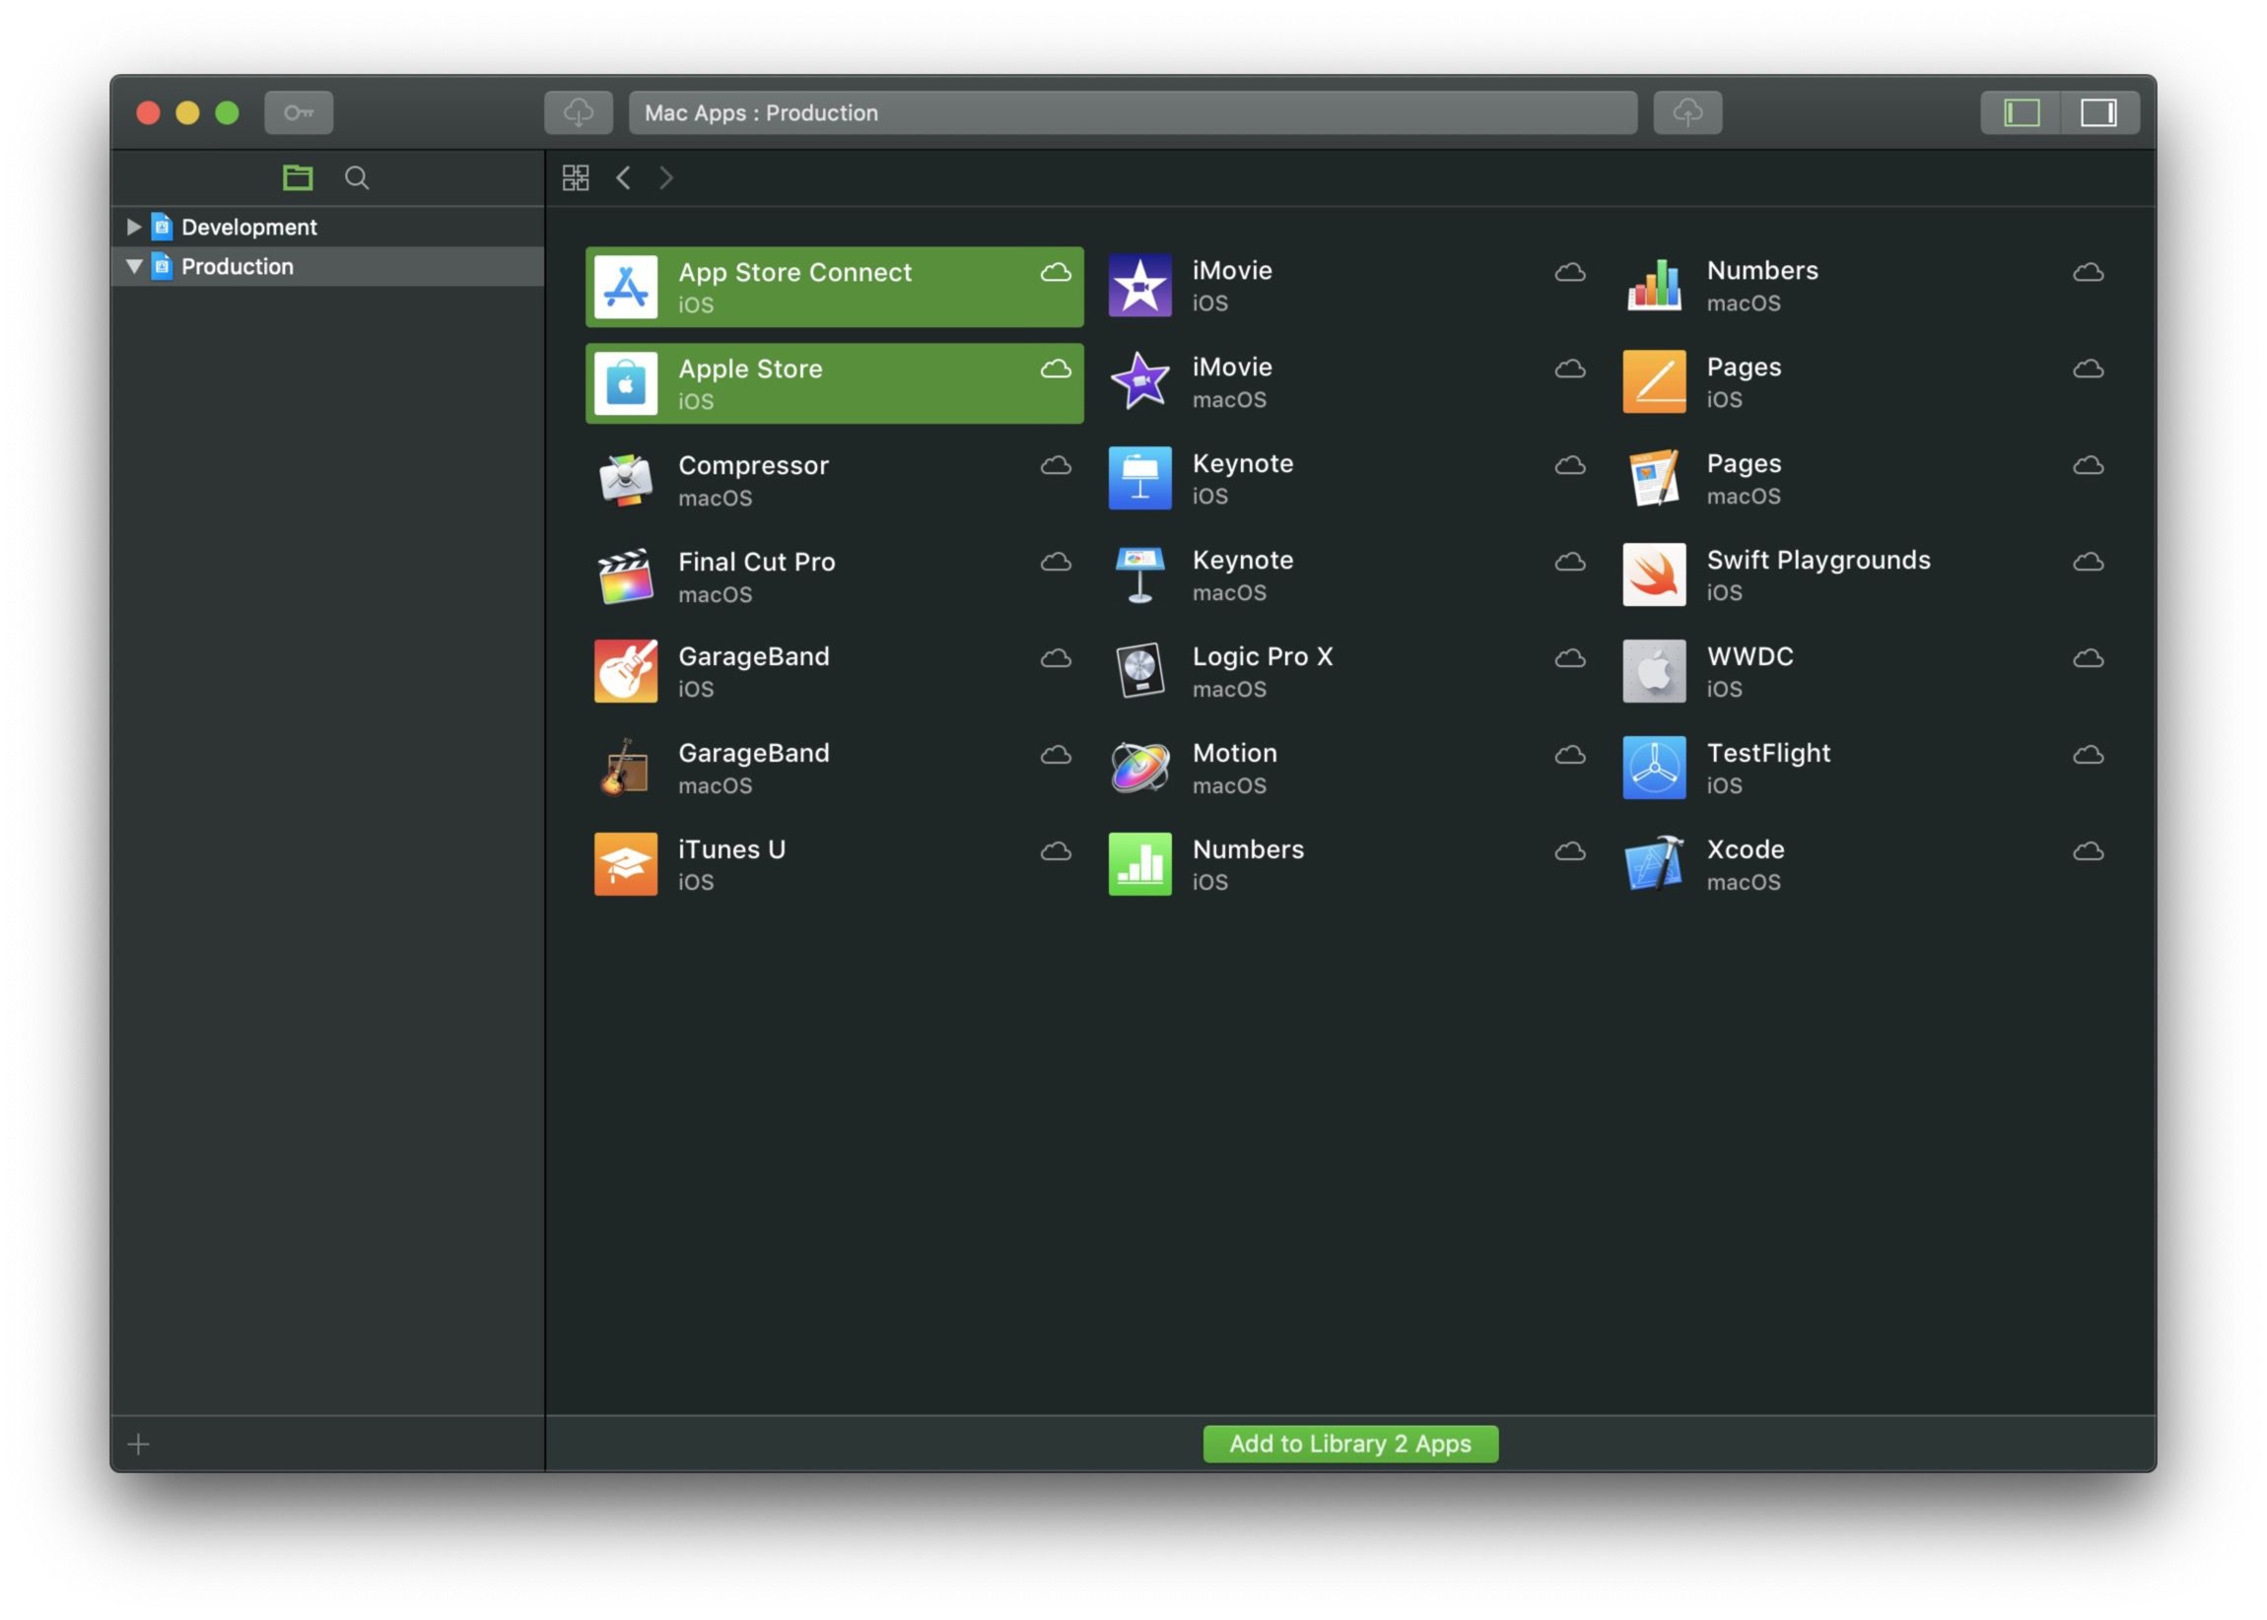The image size is (2267, 1620).
Task: Click the Apple Store iOS app icon
Action: 626,383
